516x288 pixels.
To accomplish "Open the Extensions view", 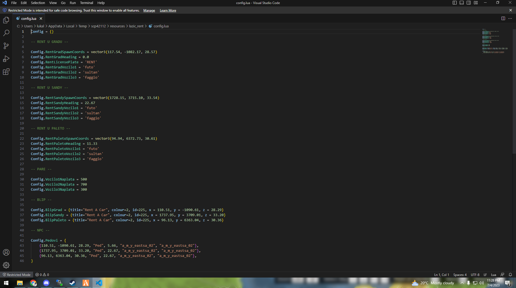I will (x=6, y=72).
